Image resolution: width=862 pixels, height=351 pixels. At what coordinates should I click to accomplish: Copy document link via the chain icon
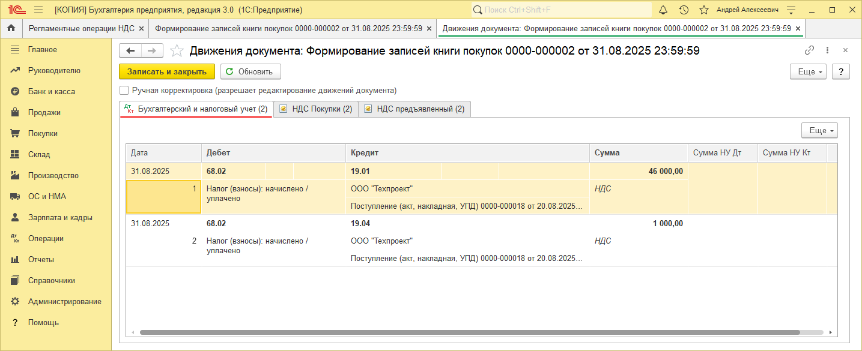tap(810, 50)
